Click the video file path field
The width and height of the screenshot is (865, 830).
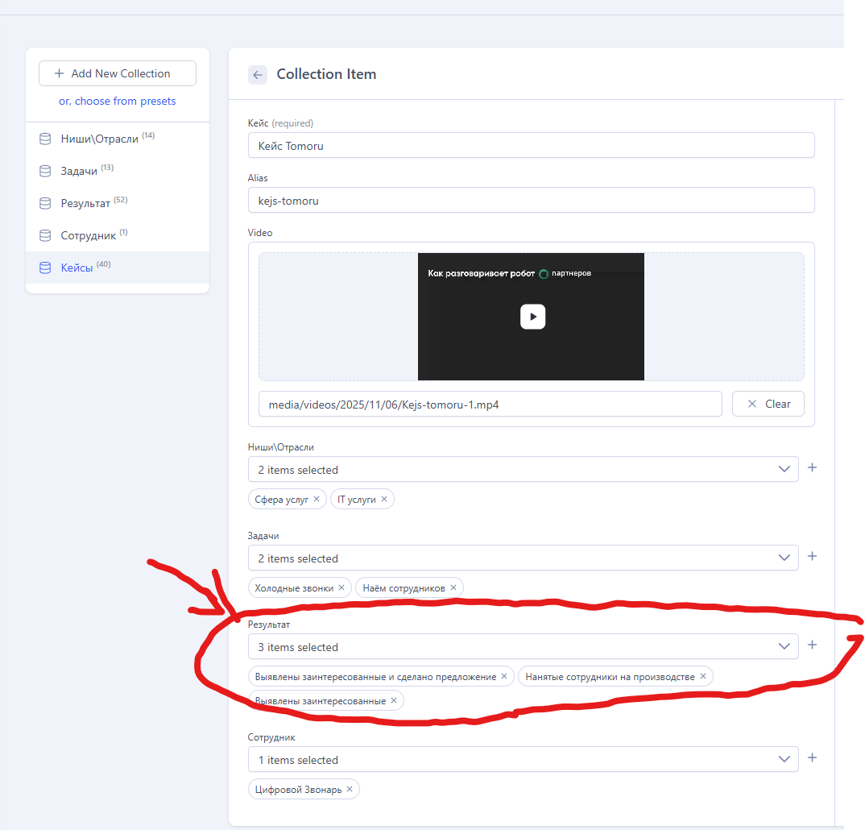tap(490, 405)
